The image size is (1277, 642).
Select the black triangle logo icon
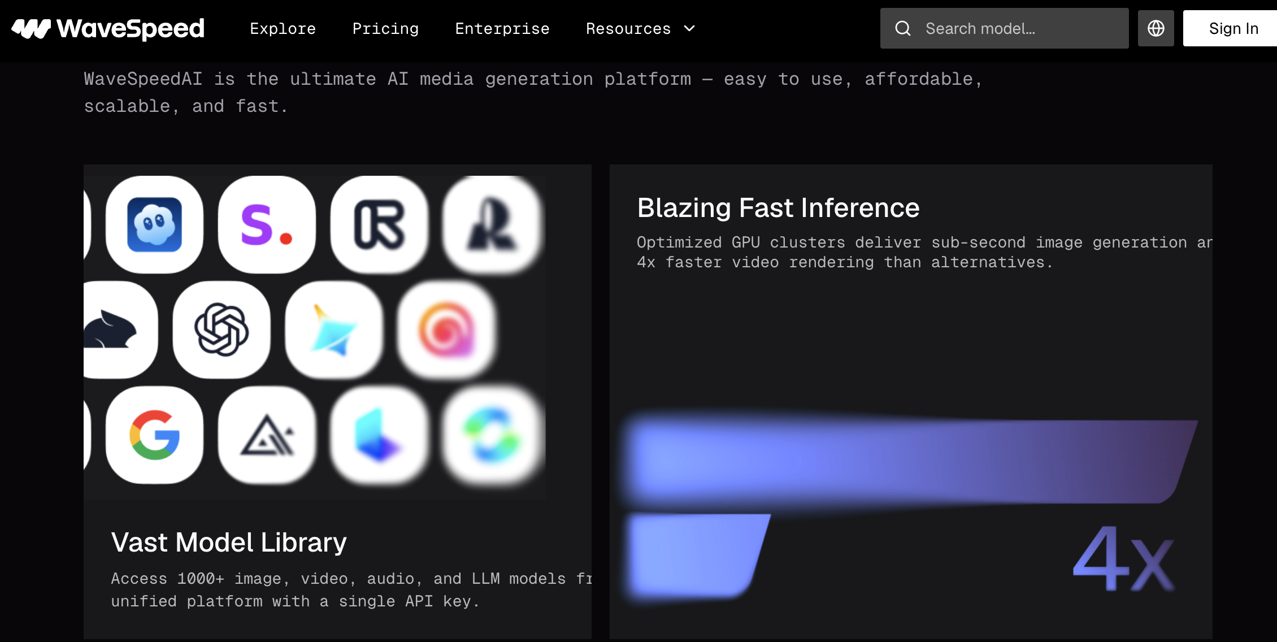pyautogui.click(x=267, y=435)
